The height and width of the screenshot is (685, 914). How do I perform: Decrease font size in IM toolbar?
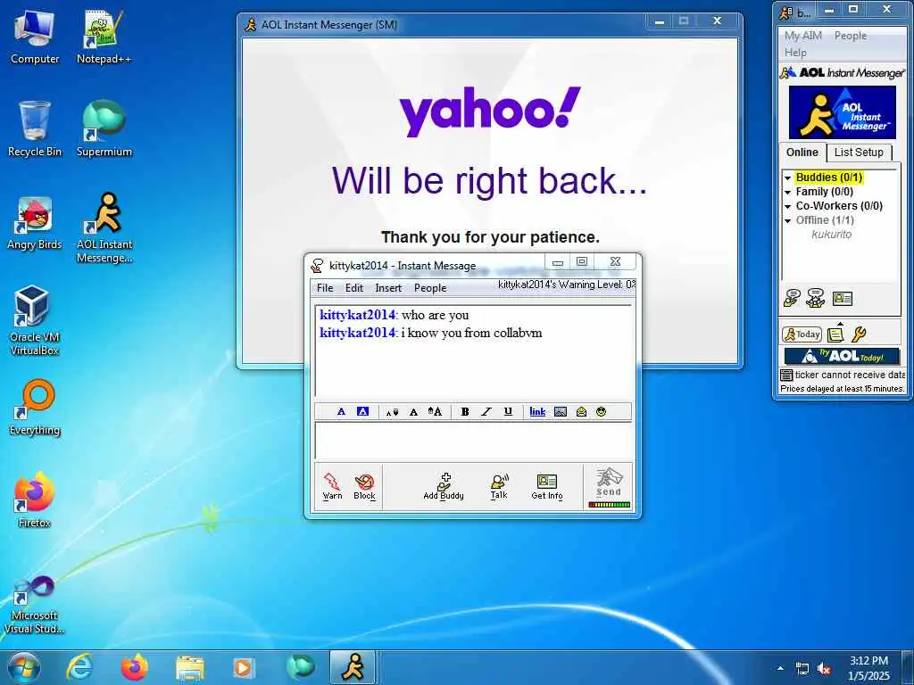(393, 412)
